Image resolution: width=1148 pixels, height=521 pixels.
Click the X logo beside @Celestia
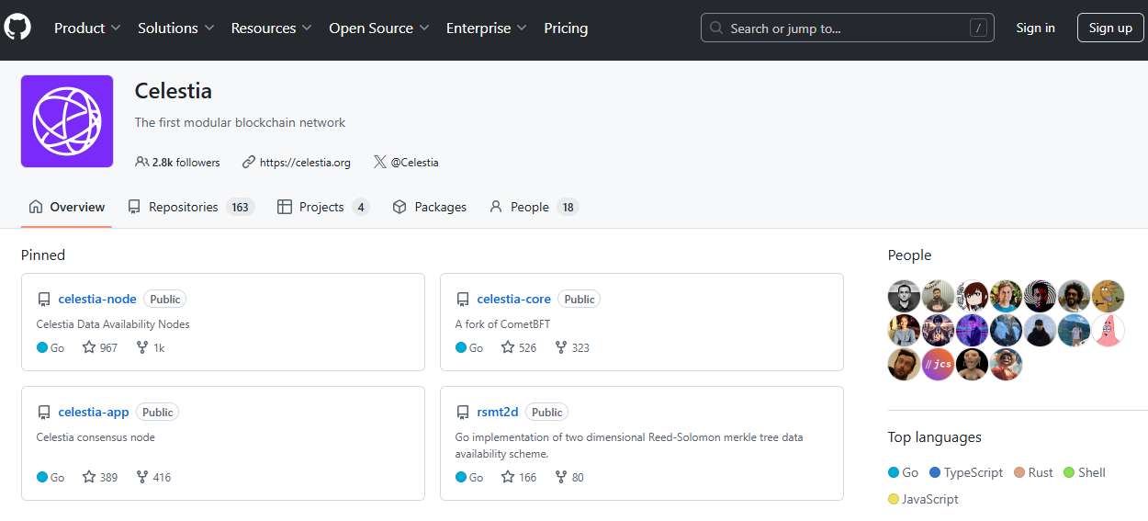[x=380, y=162]
